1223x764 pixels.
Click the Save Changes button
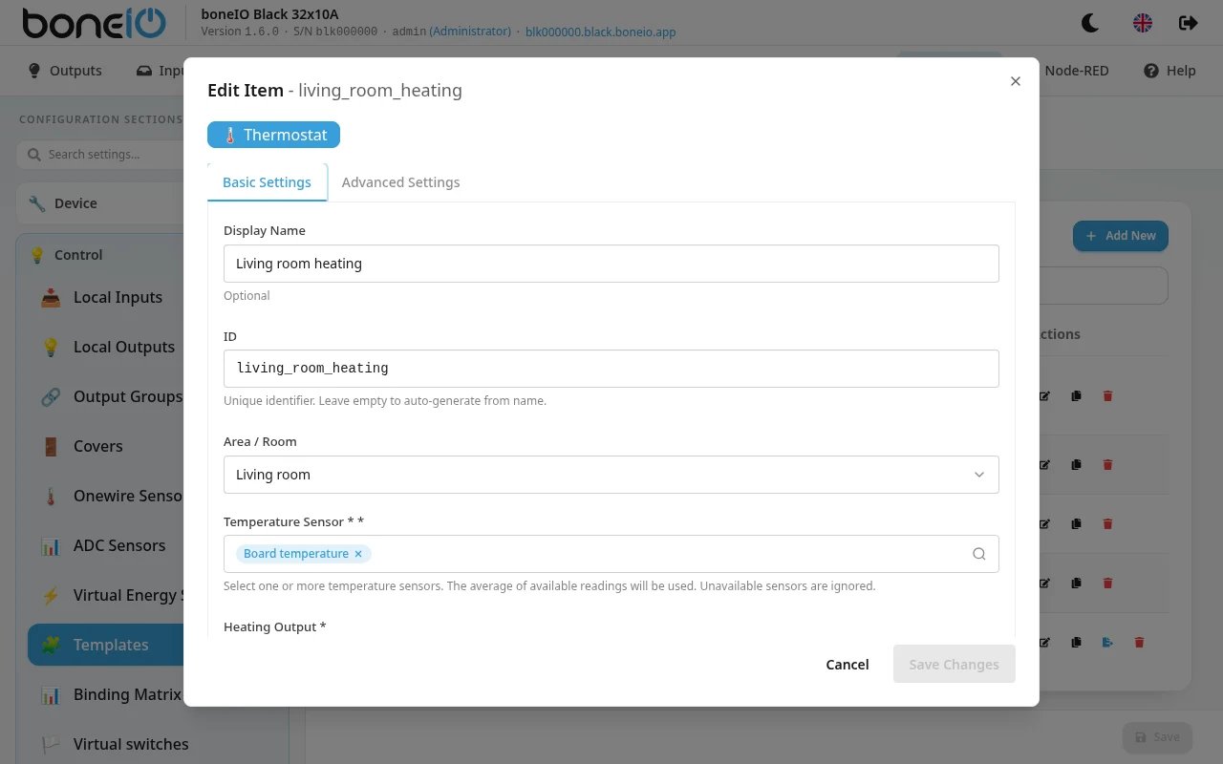pyautogui.click(x=955, y=665)
